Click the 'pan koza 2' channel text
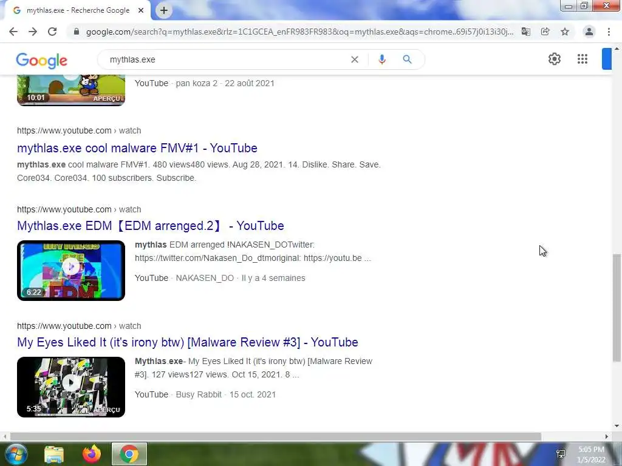The width and height of the screenshot is (622, 466). click(197, 83)
